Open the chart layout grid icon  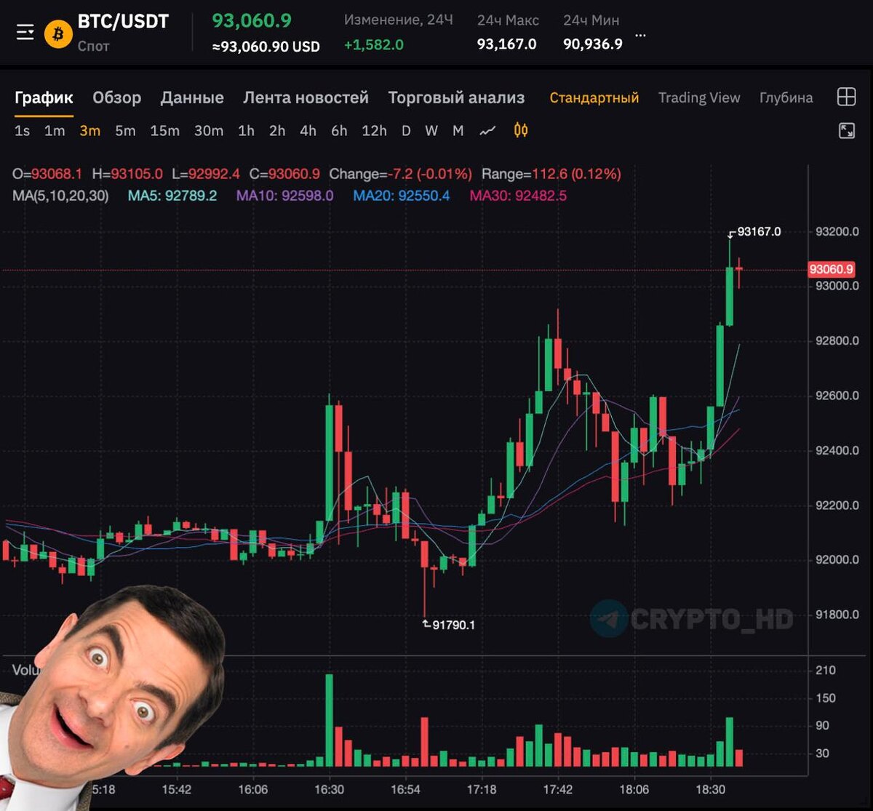pyautogui.click(x=846, y=97)
